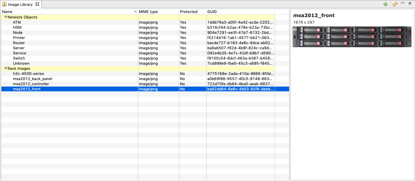Select the Image Library tab
This screenshot has width=415, height=181.
click(x=21, y=4)
